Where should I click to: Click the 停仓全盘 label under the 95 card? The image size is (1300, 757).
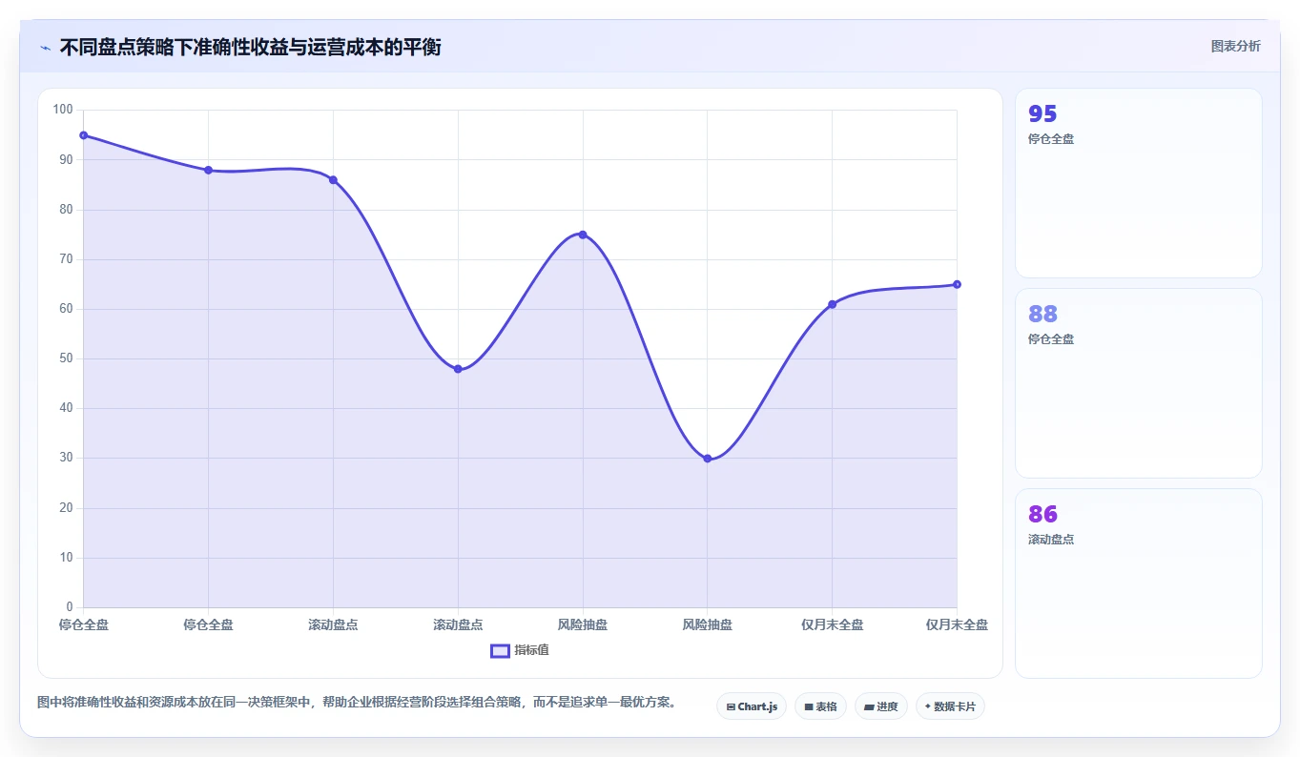point(1051,139)
